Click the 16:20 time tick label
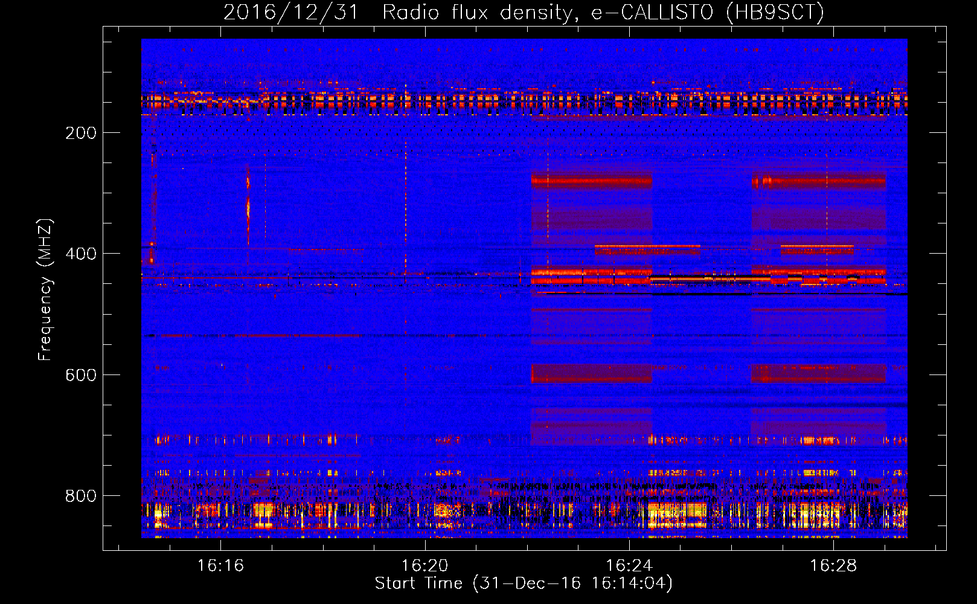Viewport: 977px width, 604px height. pyautogui.click(x=424, y=565)
